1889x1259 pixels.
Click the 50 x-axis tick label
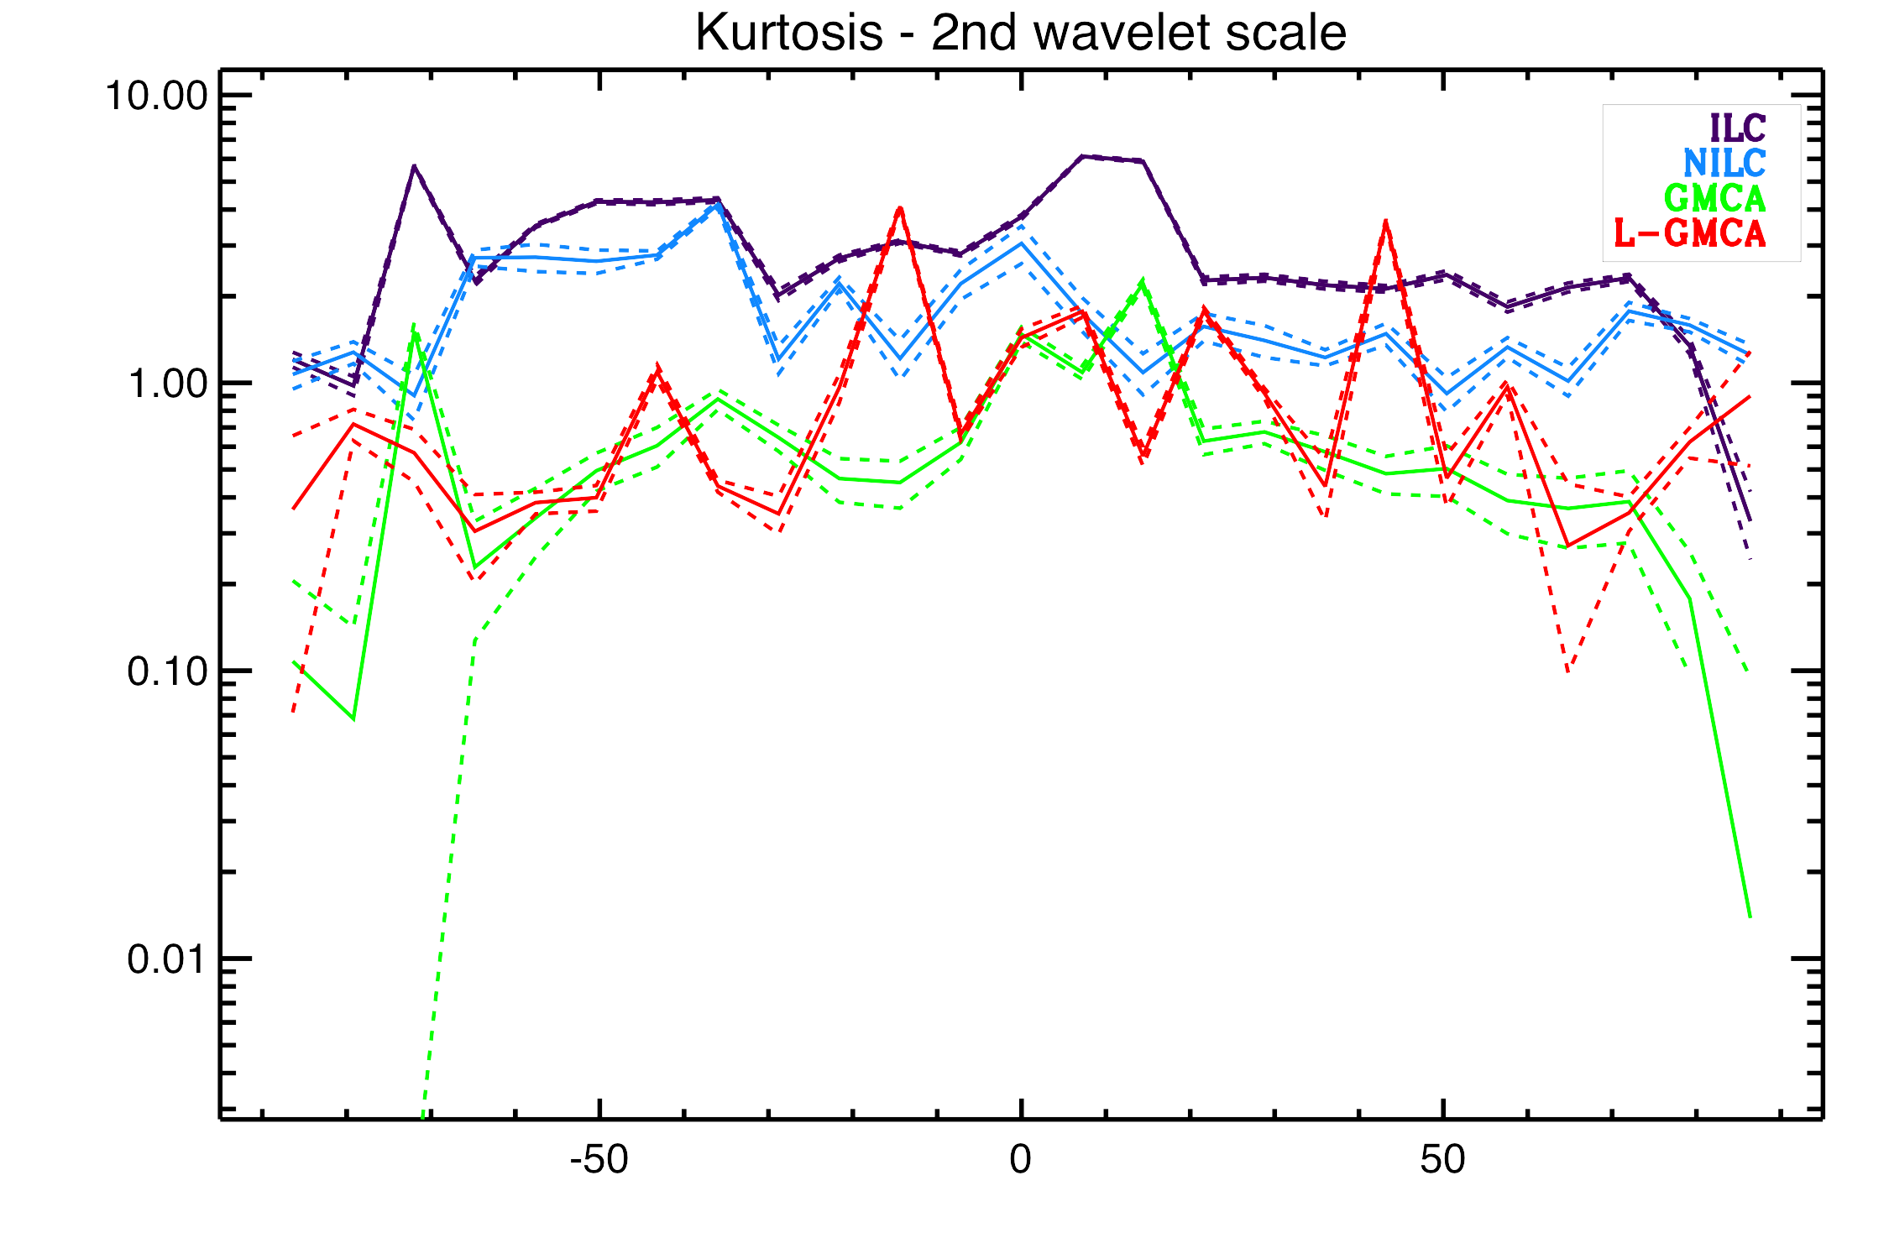(x=1442, y=1160)
